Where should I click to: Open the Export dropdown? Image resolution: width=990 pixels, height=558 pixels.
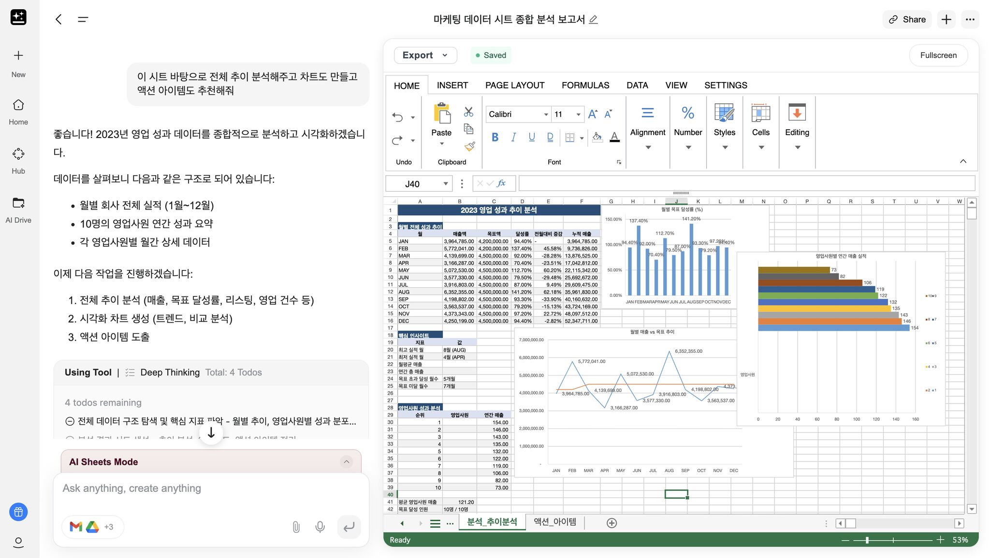tap(424, 55)
